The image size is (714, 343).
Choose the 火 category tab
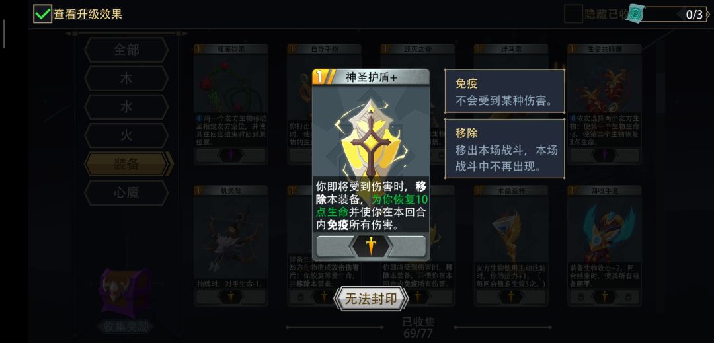(x=126, y=135)
